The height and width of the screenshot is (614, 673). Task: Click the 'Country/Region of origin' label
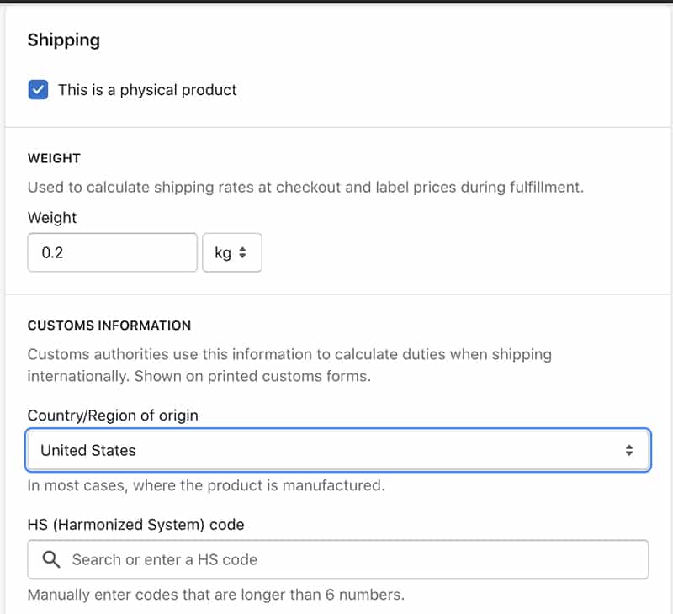click(x=113, y=416)
